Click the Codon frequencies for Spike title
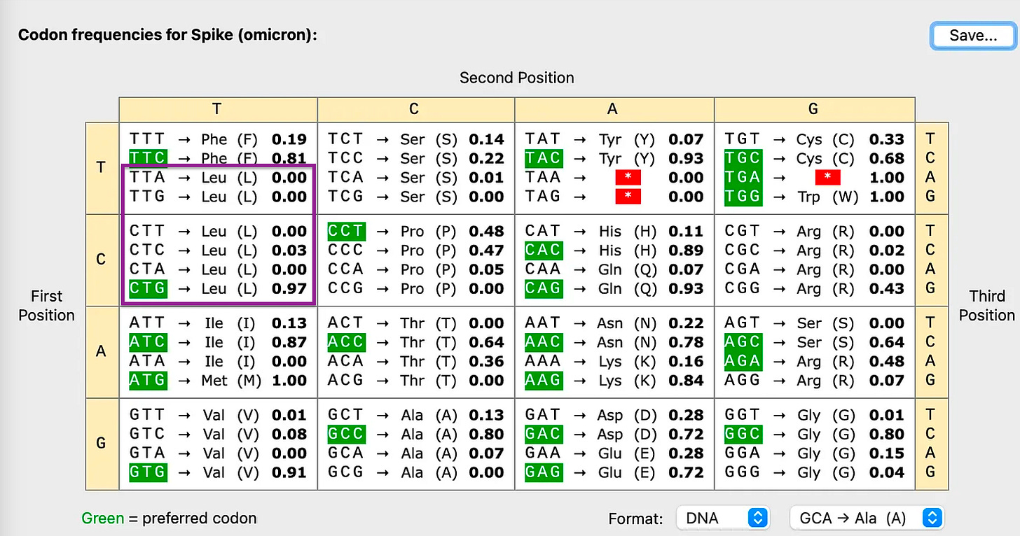Image resolution: width=1020 pixels, height=536 pixels. tap(167, 35)
